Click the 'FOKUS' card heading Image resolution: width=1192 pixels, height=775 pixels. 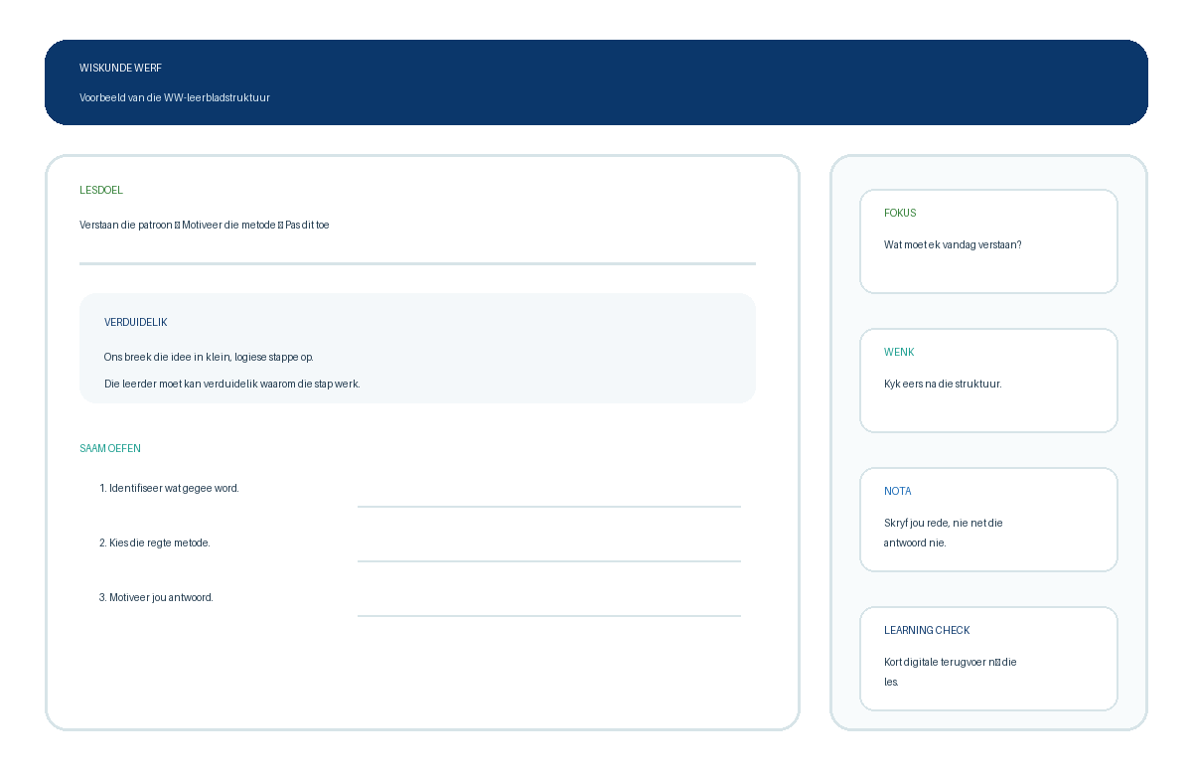point(900,213)
